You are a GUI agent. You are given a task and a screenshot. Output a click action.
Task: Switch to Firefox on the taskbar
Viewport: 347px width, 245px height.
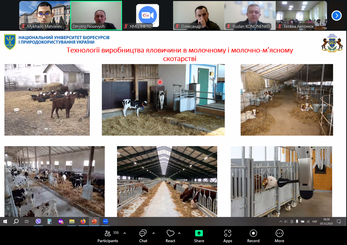(83, 221)
